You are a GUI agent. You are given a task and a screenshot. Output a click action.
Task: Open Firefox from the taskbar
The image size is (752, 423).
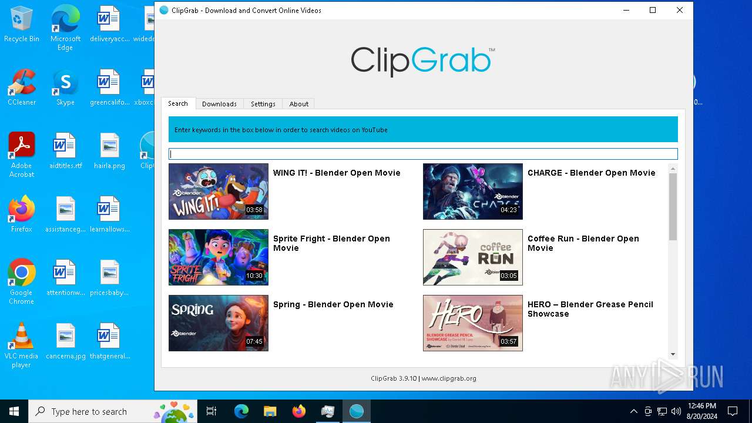299,411
